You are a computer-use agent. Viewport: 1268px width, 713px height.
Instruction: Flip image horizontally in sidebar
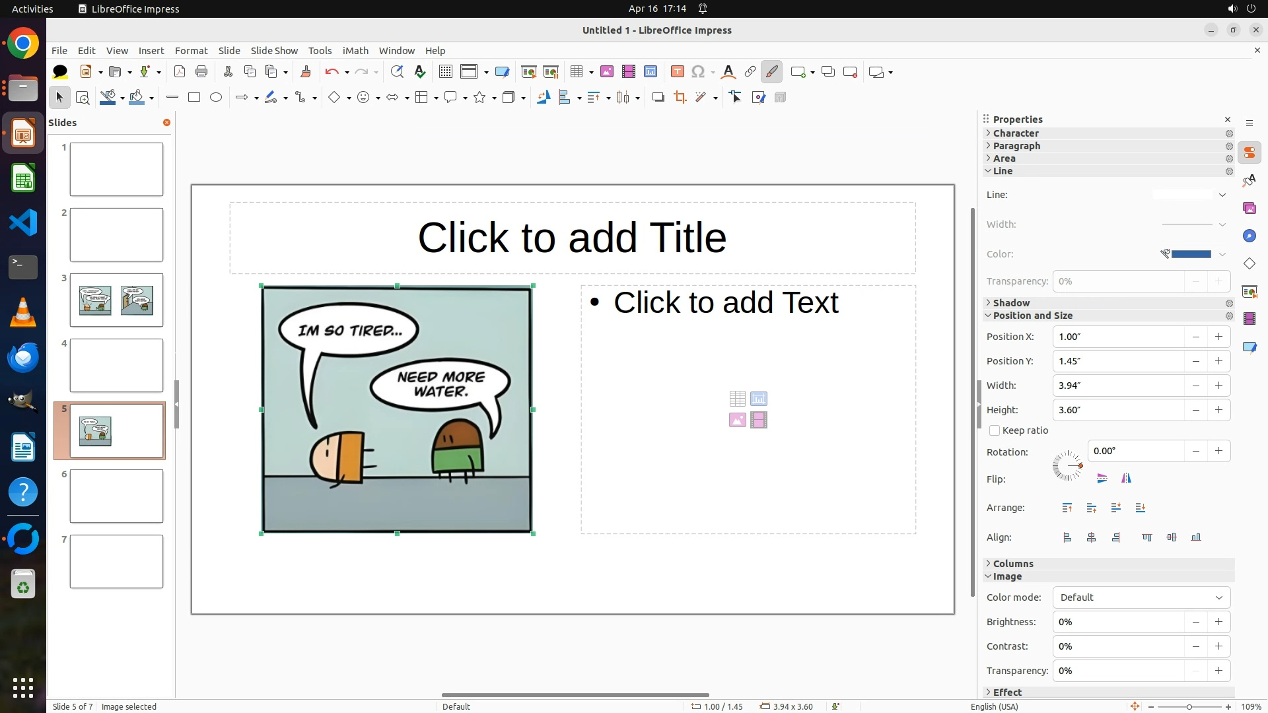[1126, 479]
